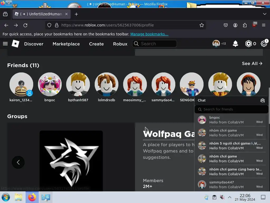Open friend meosimmy_ avatar

[x=135, y=84]
